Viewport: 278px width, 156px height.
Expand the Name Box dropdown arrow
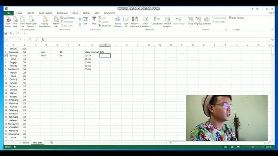[x=20, y=39]
